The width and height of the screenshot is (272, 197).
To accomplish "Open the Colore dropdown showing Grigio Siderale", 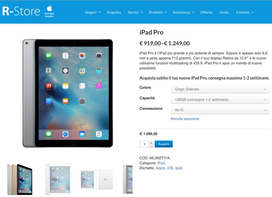I will click(220, 89).
